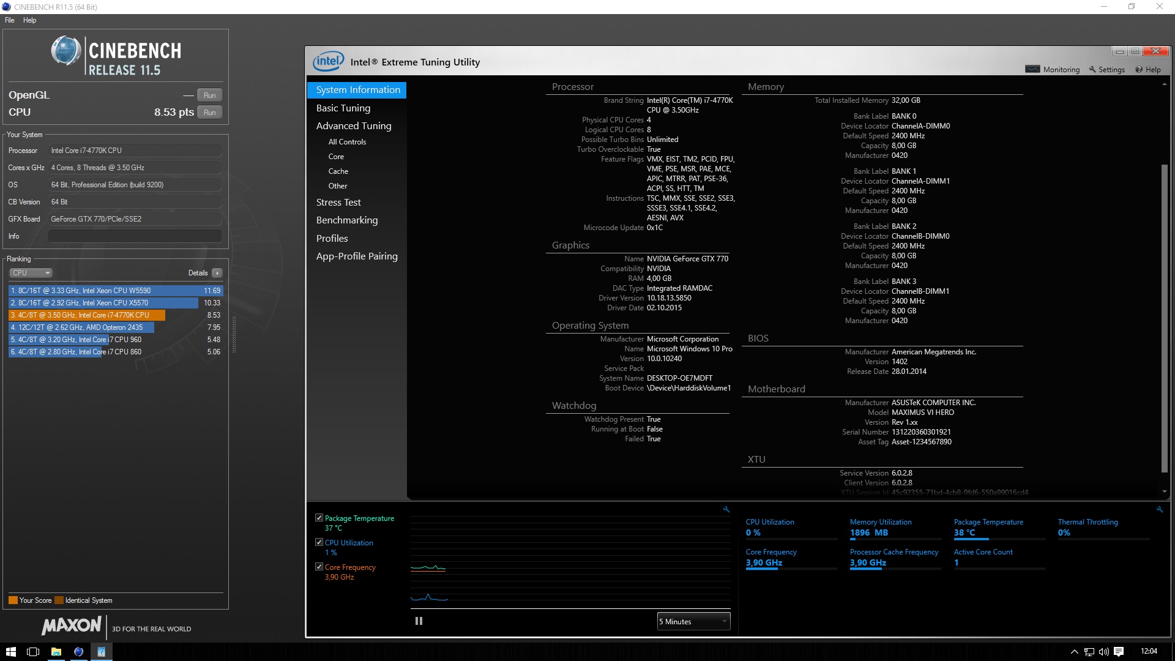Run the CPU benchmark
Image resolution: width=1175 pixels, height=661 pixels.
[210, 113]
